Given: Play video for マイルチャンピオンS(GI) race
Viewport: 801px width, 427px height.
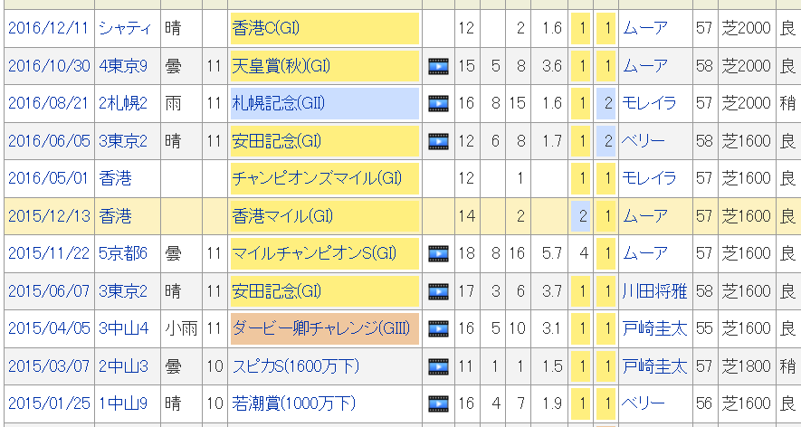Looking at the screenshot, I should [x=438, y=253].
